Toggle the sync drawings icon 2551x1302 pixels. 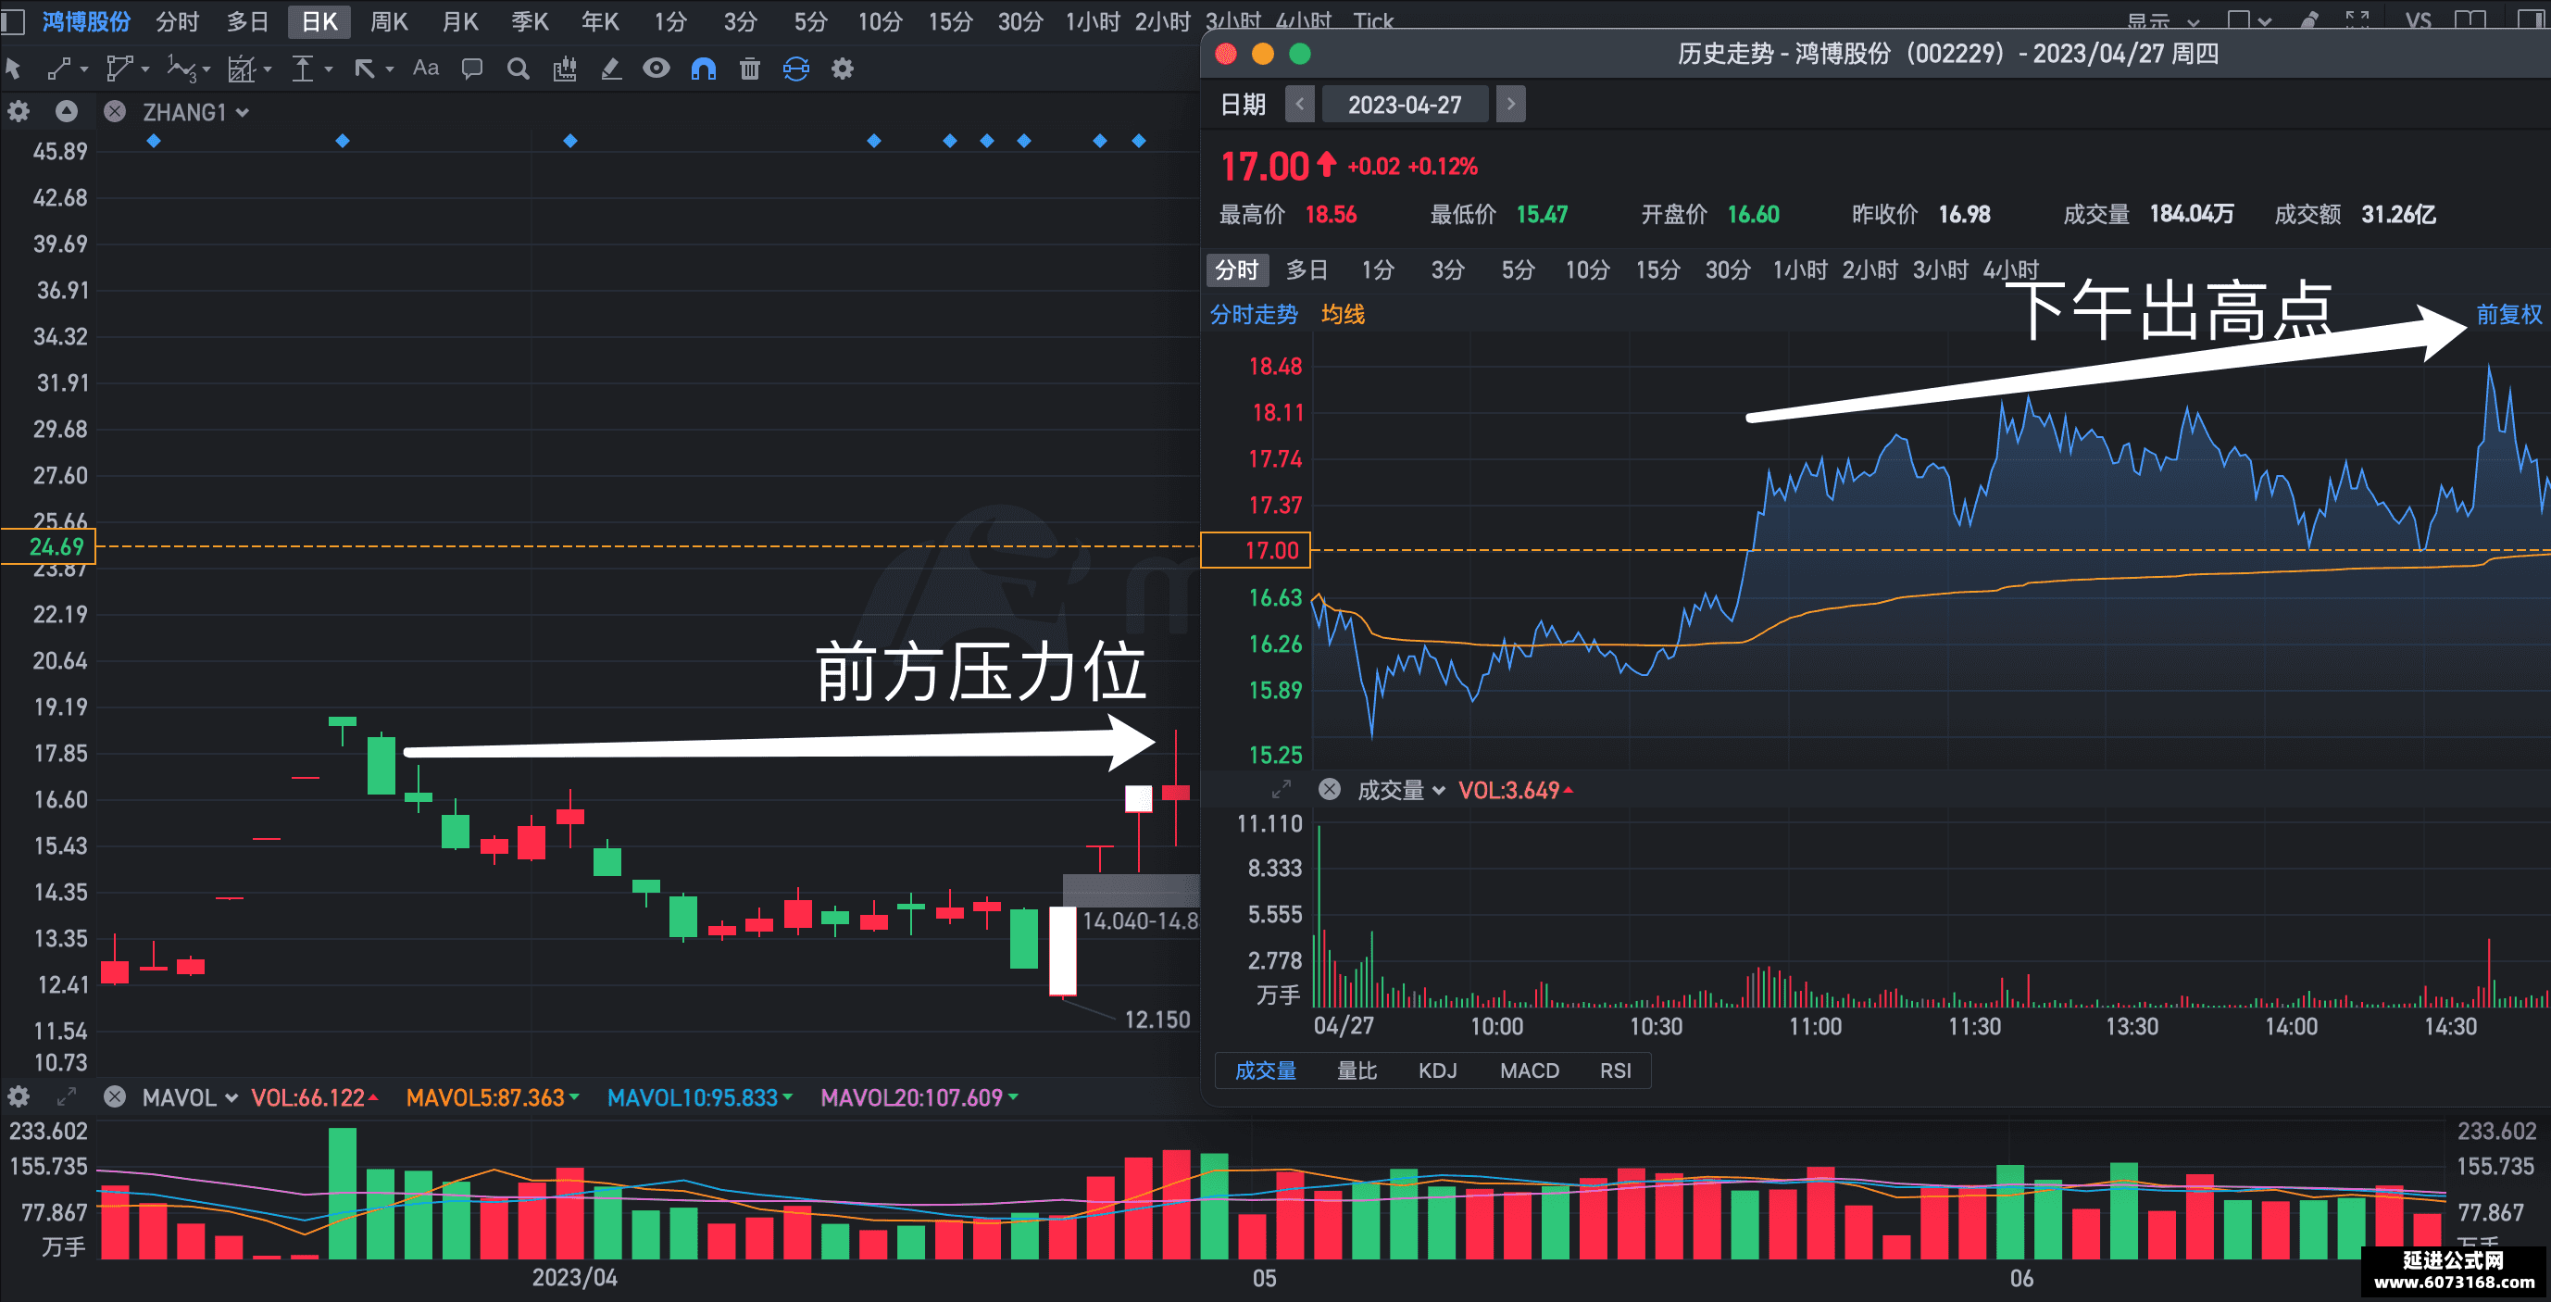[796, 69]
